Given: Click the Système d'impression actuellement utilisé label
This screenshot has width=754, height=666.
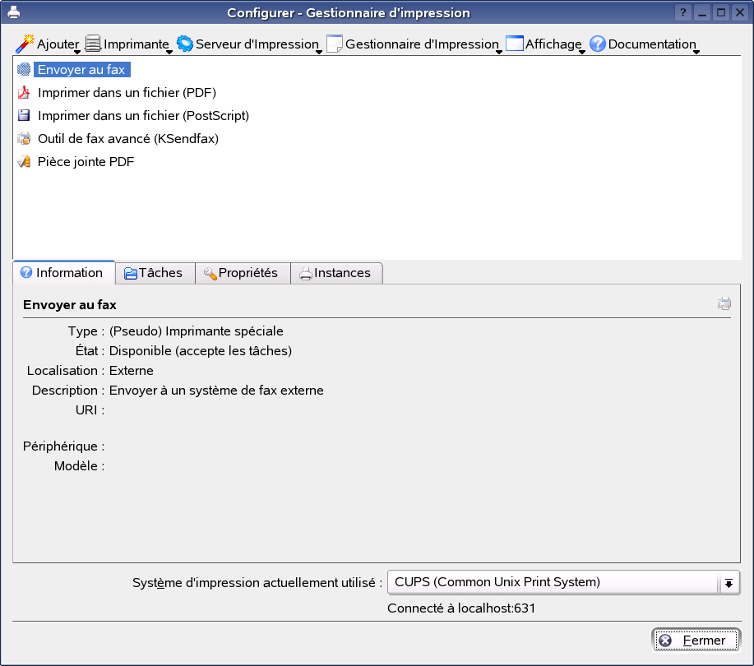Looking at the screenshot, I should point(257,583).
